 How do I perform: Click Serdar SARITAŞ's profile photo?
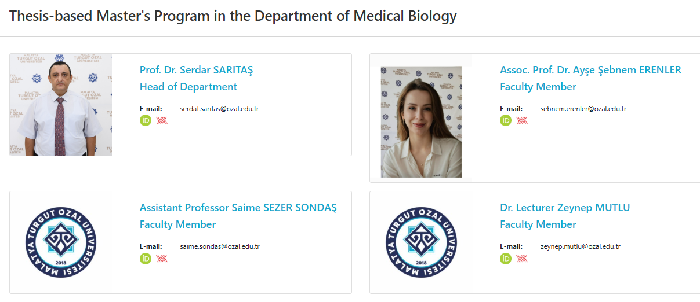click(x=61, y=105)
